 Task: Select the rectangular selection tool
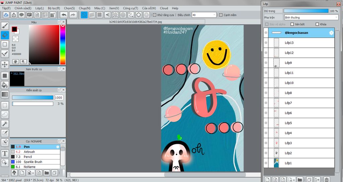tap(5, 105)
